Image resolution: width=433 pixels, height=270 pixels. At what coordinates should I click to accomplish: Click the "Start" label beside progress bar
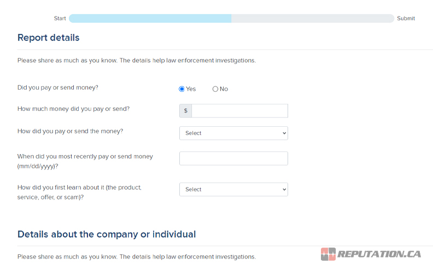pyautogui.click(x=60, y=19)
